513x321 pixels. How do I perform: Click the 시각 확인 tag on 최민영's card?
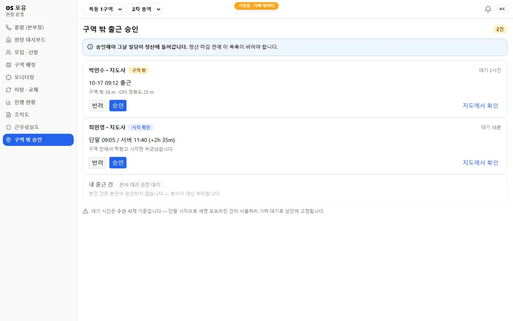[x=141, y=128]
